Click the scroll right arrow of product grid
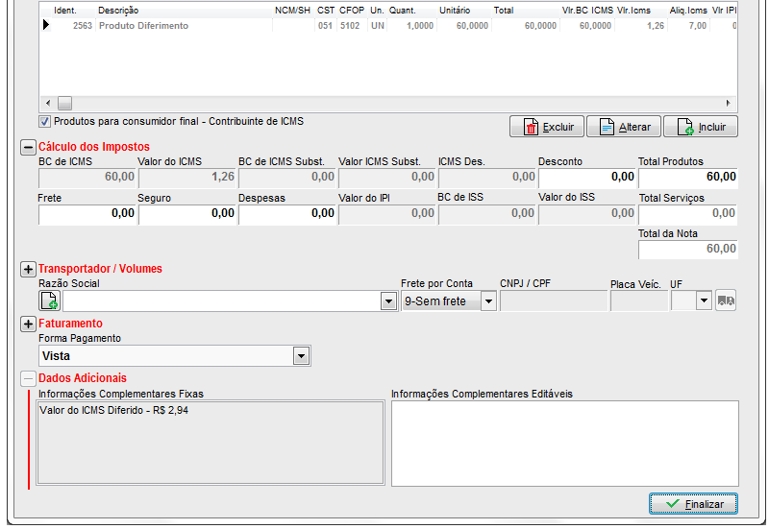 728,103
